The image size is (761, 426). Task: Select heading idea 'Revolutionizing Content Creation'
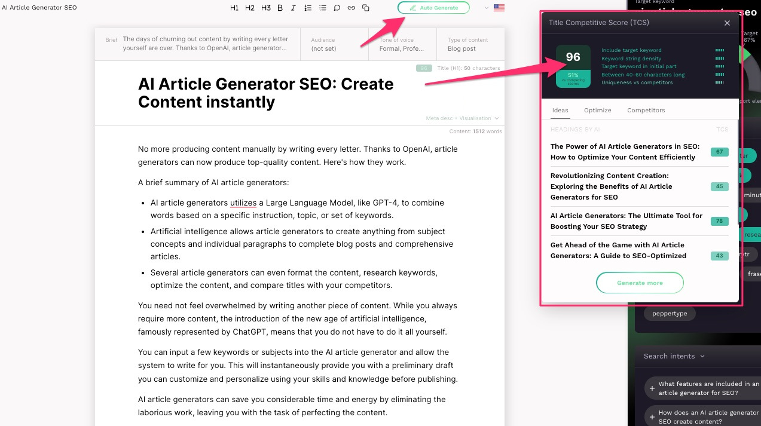pos(612,186)
